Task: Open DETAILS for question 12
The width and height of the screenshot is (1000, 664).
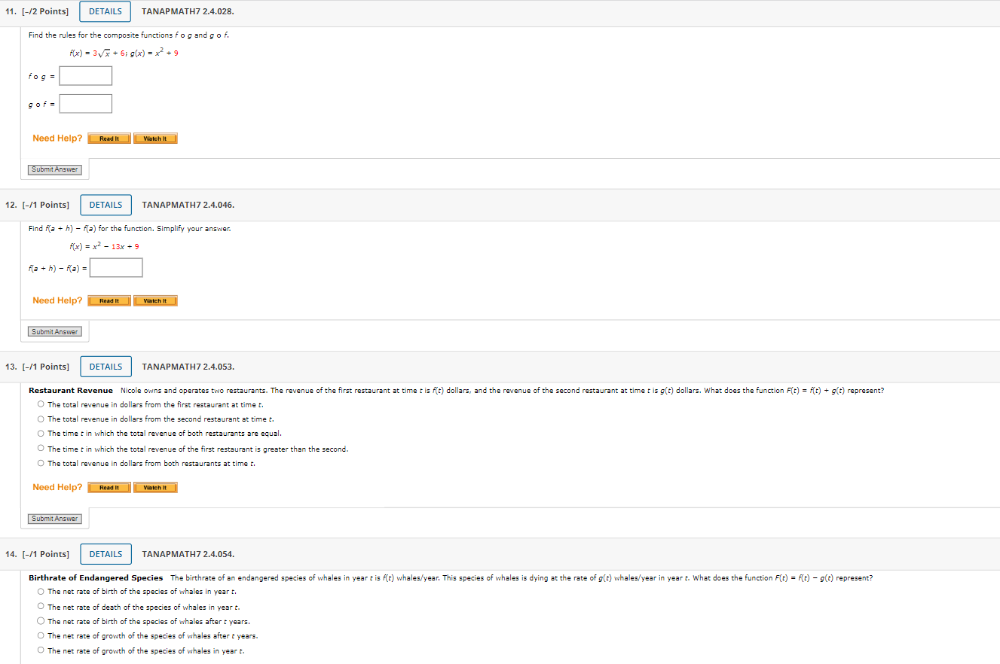Action: (106, 205)
